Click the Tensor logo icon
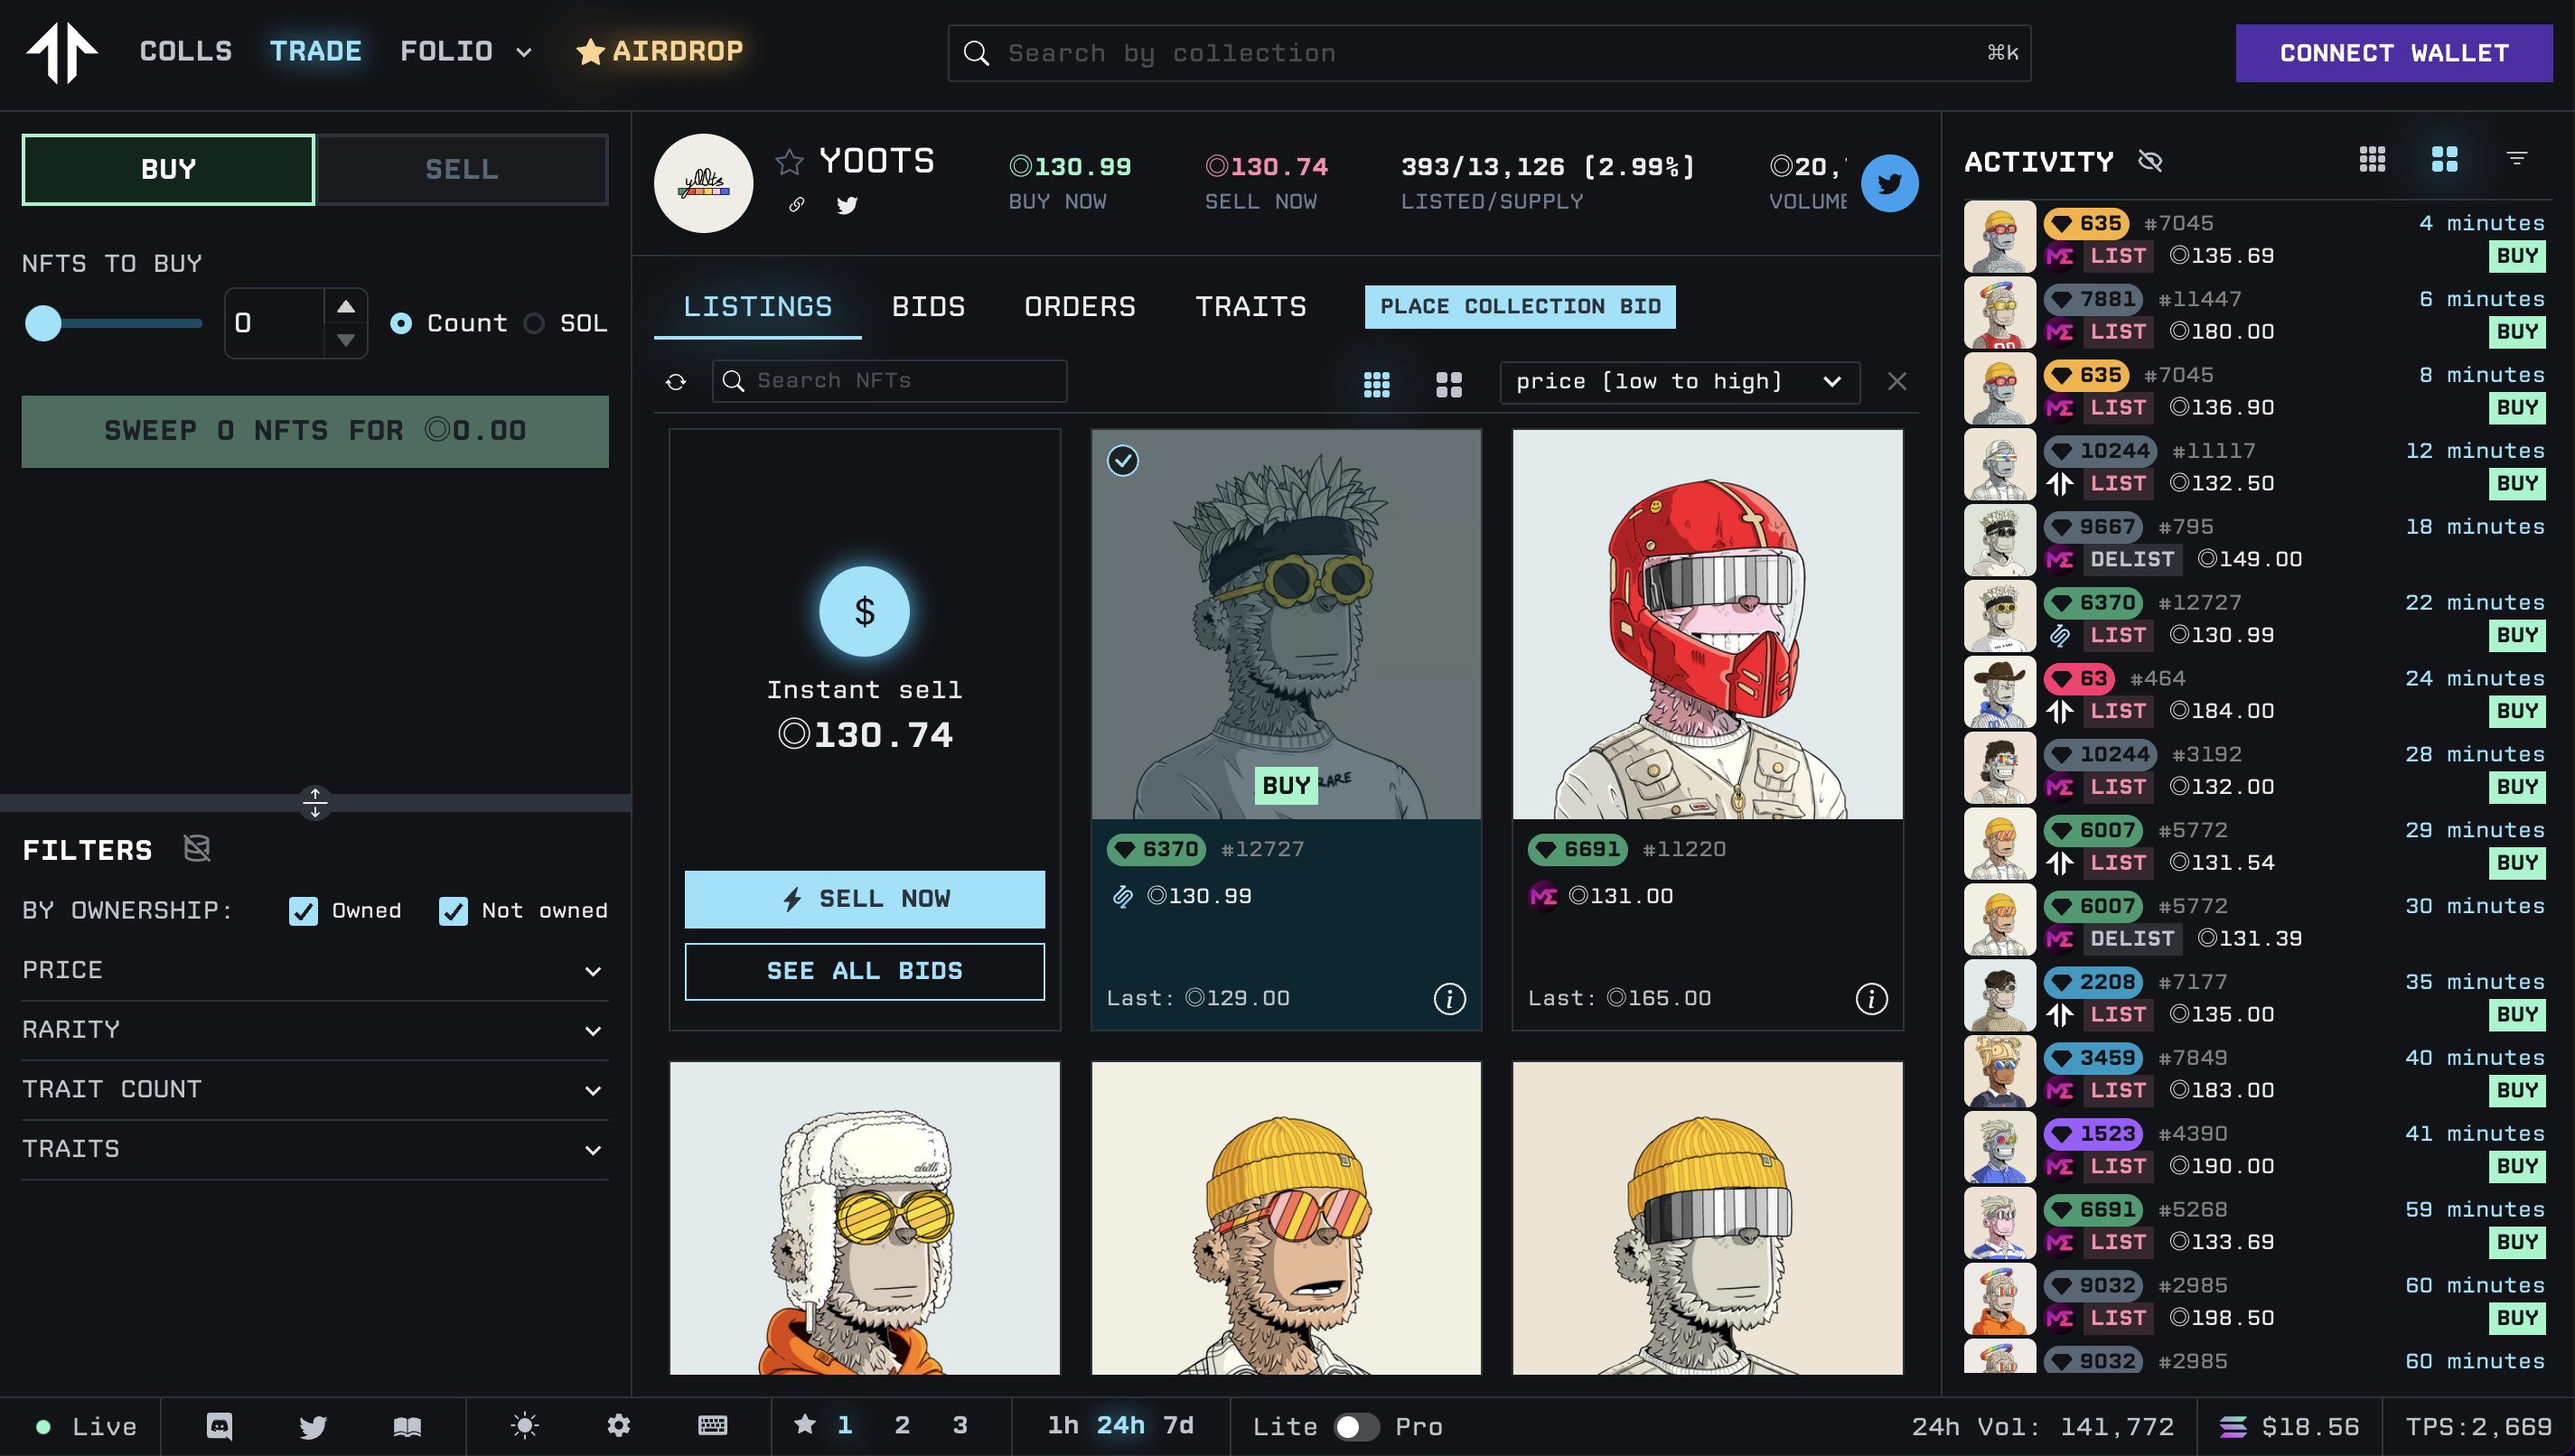Viewport: 2575px width, 1456px height. point(62,52)
